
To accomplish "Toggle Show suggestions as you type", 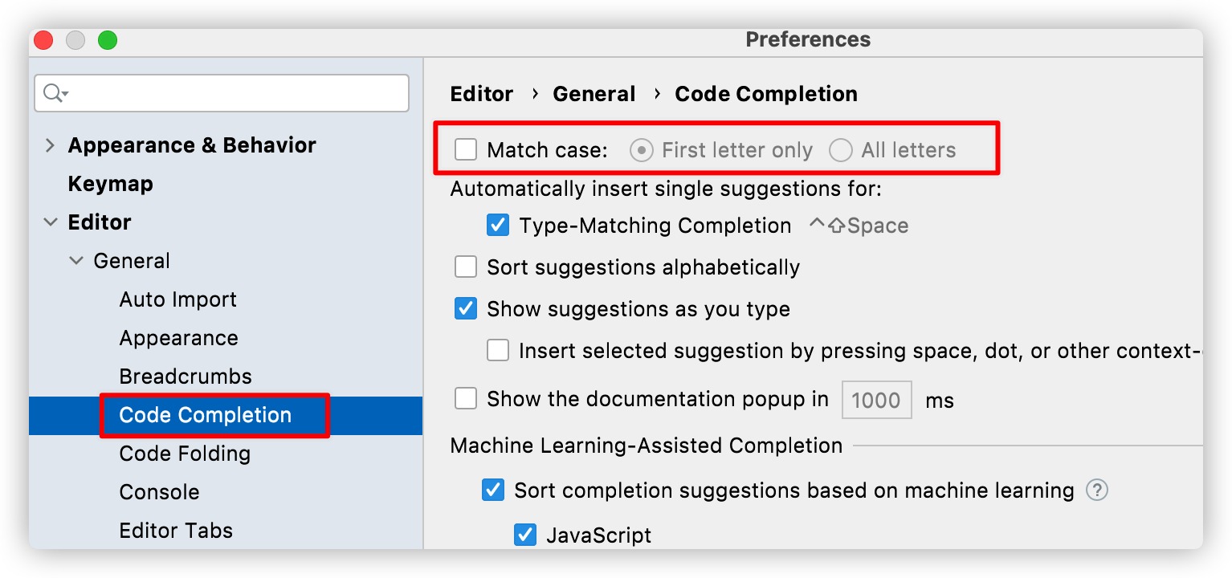I will tap(466, 308).
